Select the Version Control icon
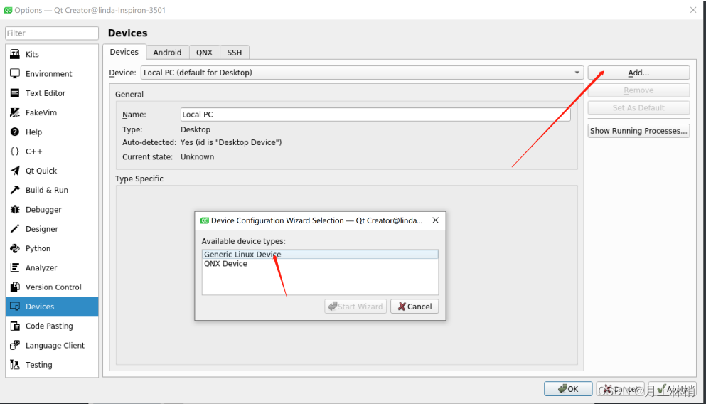This screenshot has height=404, width=706. click(x=15, y=287)
